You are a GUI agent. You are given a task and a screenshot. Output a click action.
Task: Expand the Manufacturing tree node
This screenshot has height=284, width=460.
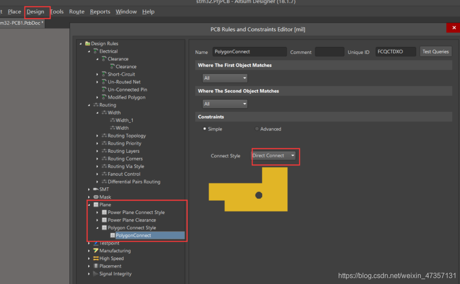(x=89, y=251)
